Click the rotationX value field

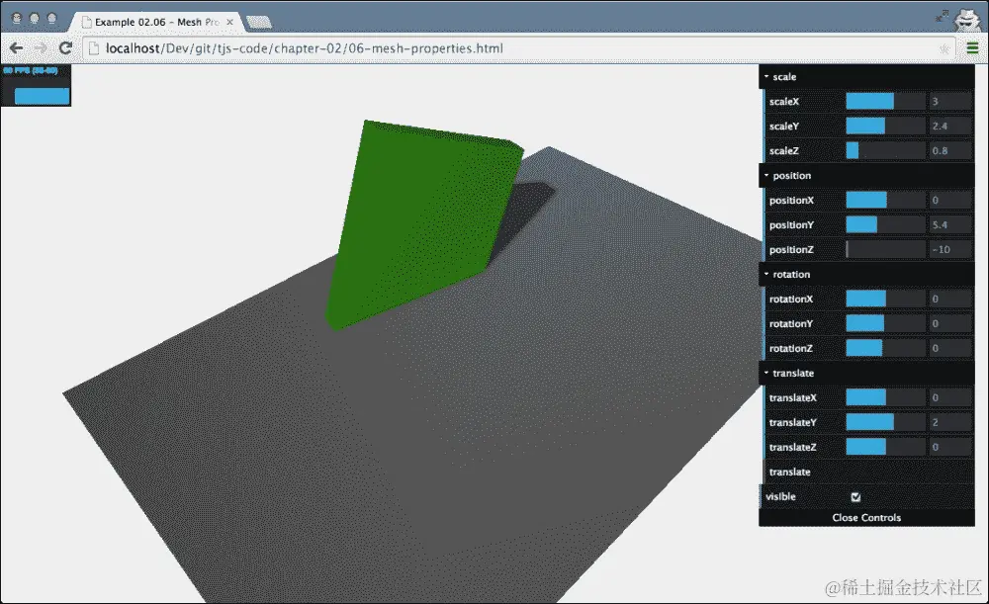coord(949,299)
